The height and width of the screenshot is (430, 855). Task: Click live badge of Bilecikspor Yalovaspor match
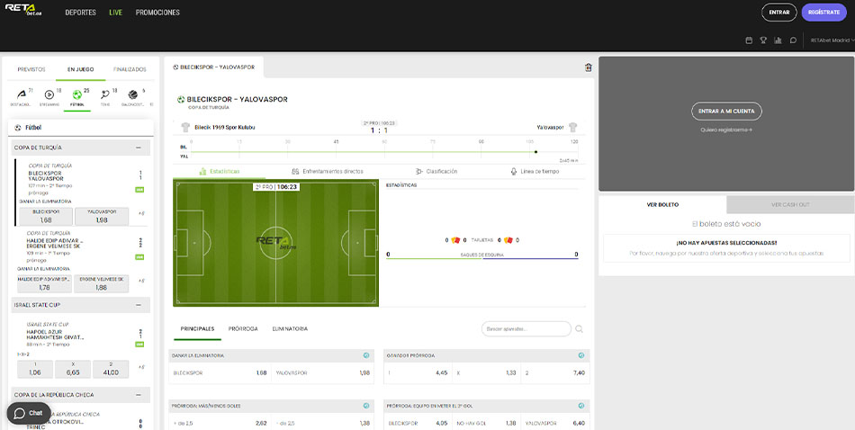click(139, 190)
